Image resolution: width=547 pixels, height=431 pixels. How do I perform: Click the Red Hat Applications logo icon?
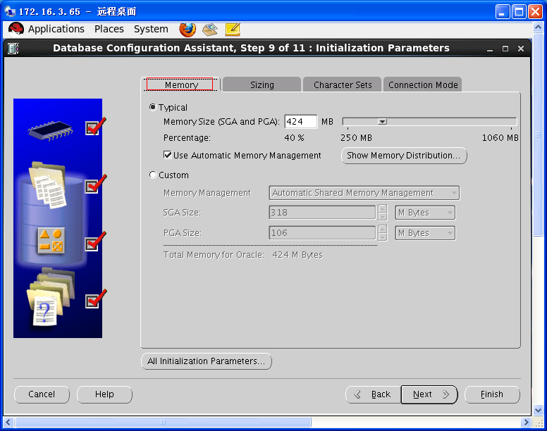pos(17,29)
